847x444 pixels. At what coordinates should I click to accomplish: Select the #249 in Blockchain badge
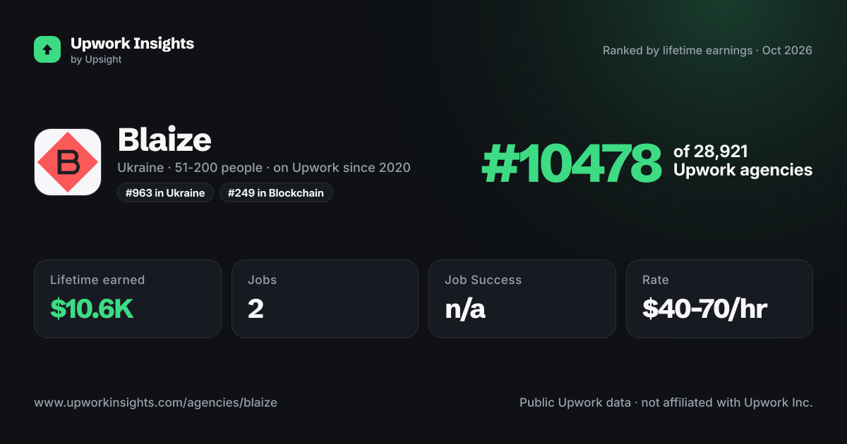276,192
